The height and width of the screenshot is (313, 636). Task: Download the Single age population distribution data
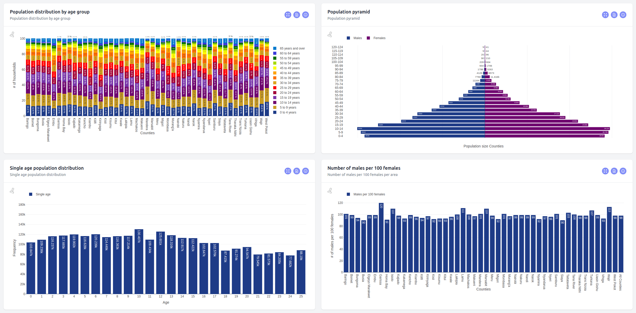(296, 171)
